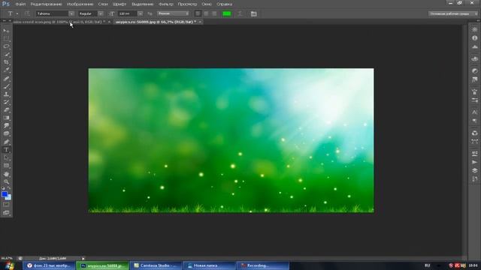Screen dimensions: 481x270
Task: Select the Healing Brush tool
Action: pos(7,79)
